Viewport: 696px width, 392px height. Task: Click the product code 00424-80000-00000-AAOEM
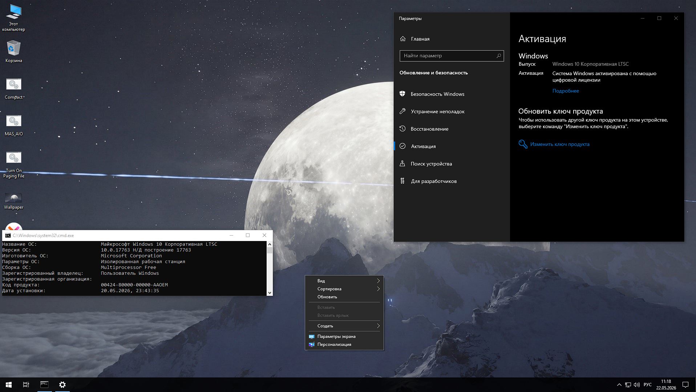pos(134,285)
